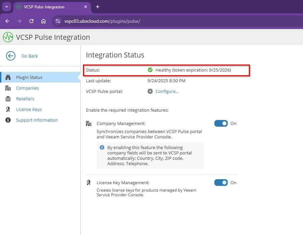Open the Configure... link for the Pulse portal
The width and height of the screenshot is (303, 235).
pos(167,91)
